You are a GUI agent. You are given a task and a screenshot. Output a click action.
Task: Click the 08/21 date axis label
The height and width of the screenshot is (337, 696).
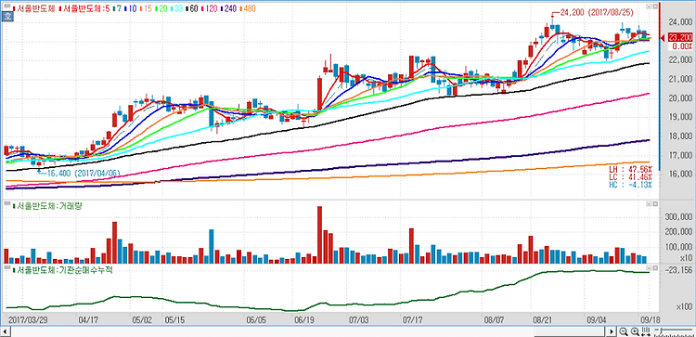[x=543, y=319]
